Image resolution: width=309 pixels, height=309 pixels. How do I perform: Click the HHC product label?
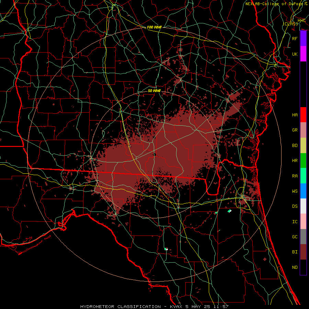[301, 21]
